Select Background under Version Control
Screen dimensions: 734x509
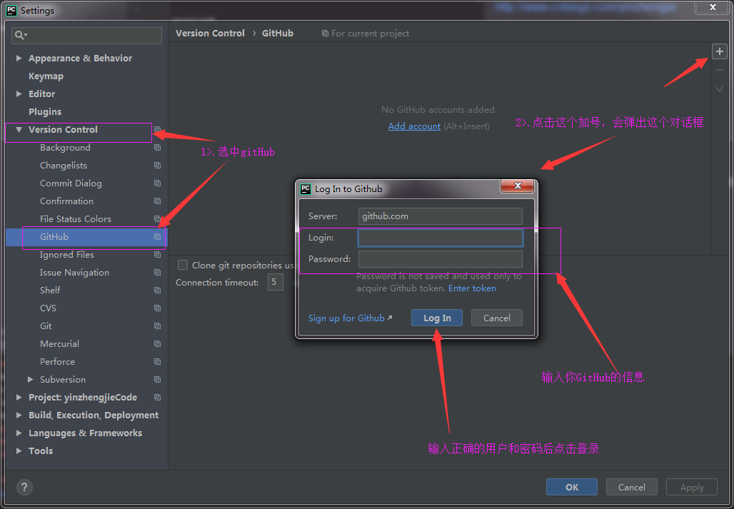click(x=65, y=147)
